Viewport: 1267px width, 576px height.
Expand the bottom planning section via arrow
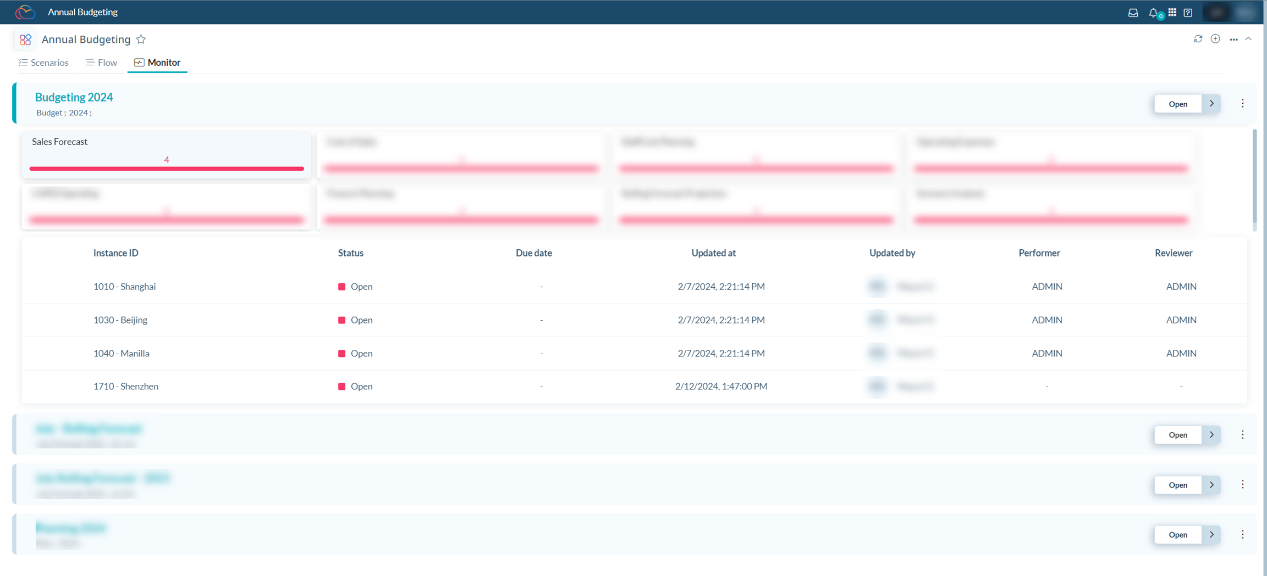point(1211,534)
